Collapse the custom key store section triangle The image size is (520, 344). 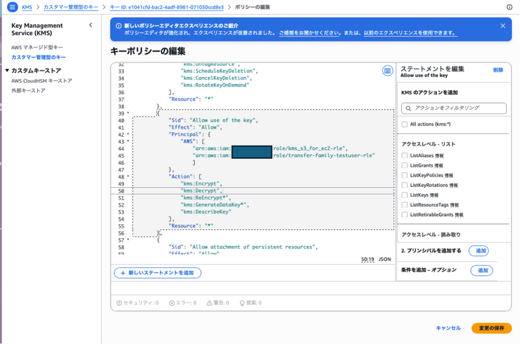tap(7, 70)
